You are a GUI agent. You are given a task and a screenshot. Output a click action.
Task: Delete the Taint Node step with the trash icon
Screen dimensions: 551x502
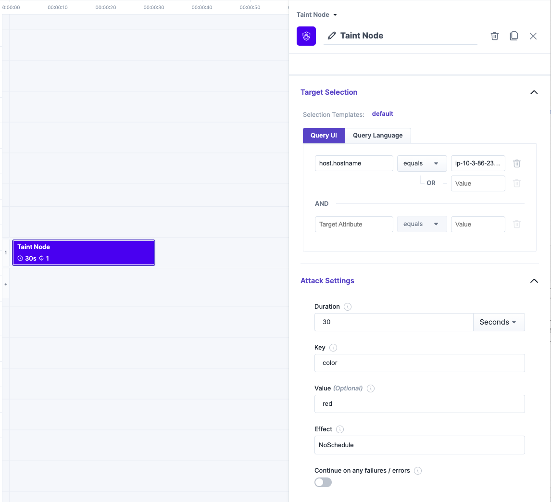point(494,36)
